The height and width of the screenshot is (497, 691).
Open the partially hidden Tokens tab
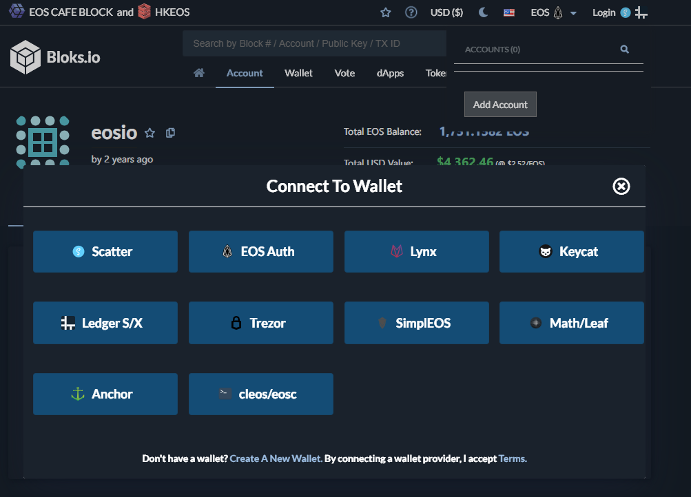point(435,73)
